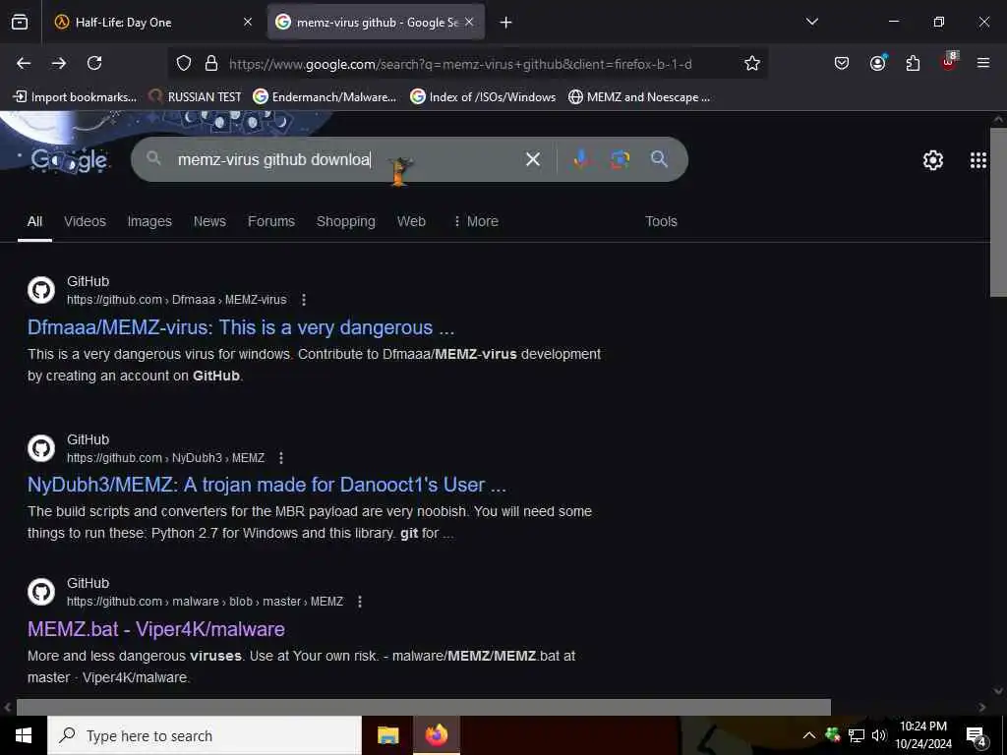1007x755 pixels.
Task: List all tabs with the dropdown arrow
Action: click(x=811, y=22)
